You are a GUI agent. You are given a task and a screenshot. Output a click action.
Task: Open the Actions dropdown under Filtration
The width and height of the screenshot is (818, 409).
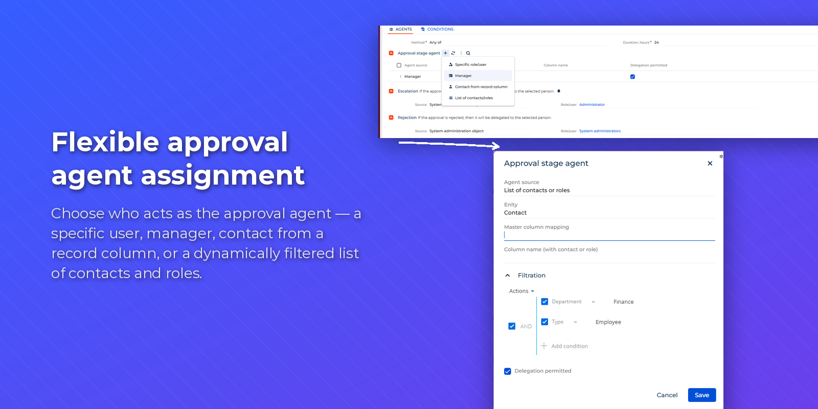521,291
